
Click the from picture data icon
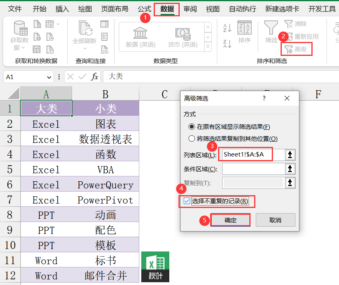[50, 24]
